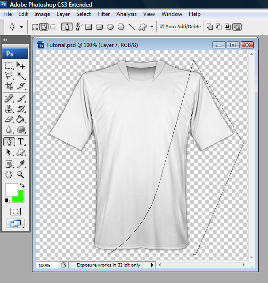Click the white foreground color swatch

click(x=11, y=190)
